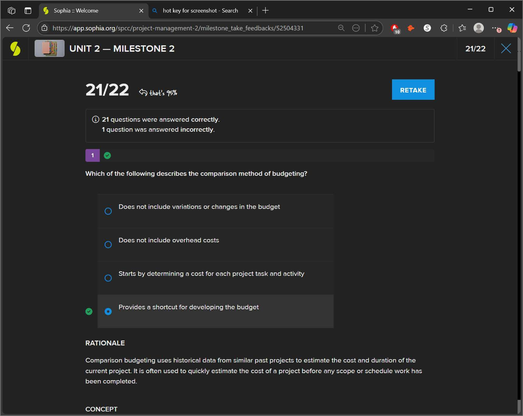Select 'Does not include overhead costs' radio
The image size is (523, 416).
tap(108, 245)
